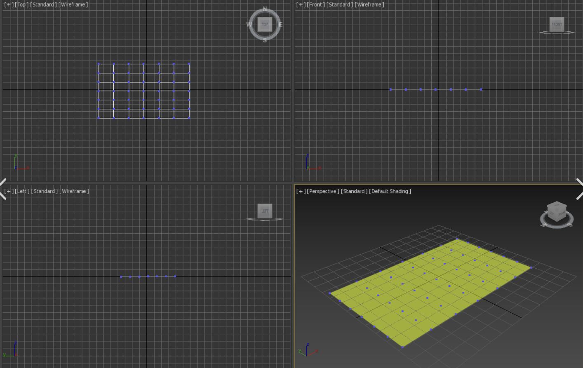This screenshot has height=368, width=583.
Task: Open the [+] menu in Perspective viewport
Action: coord(301,191)
